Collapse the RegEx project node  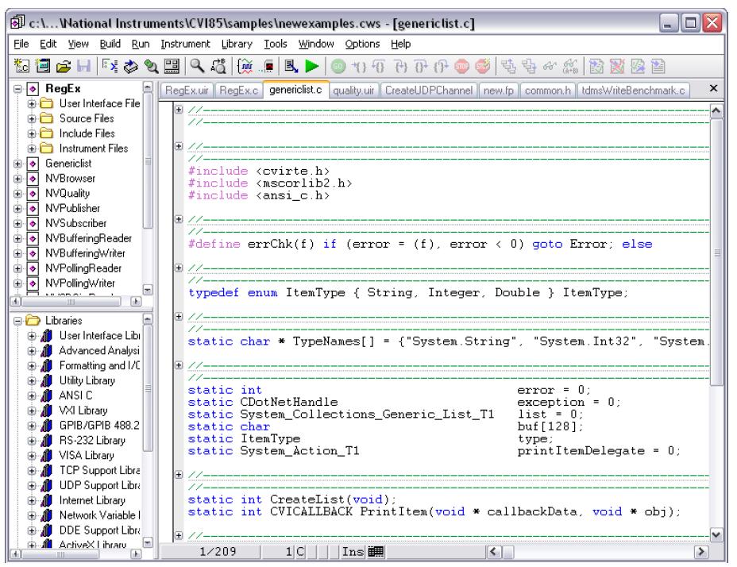pos(17,88)
